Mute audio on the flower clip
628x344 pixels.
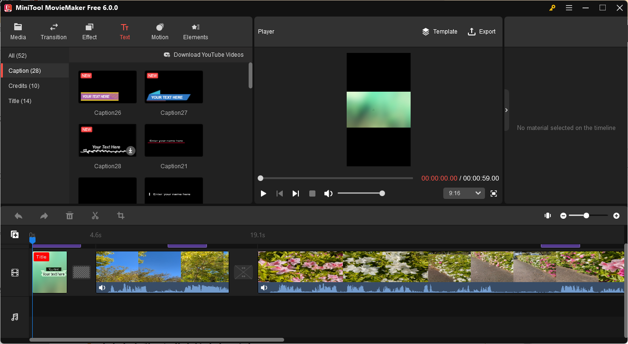click(x=264, y=288)
